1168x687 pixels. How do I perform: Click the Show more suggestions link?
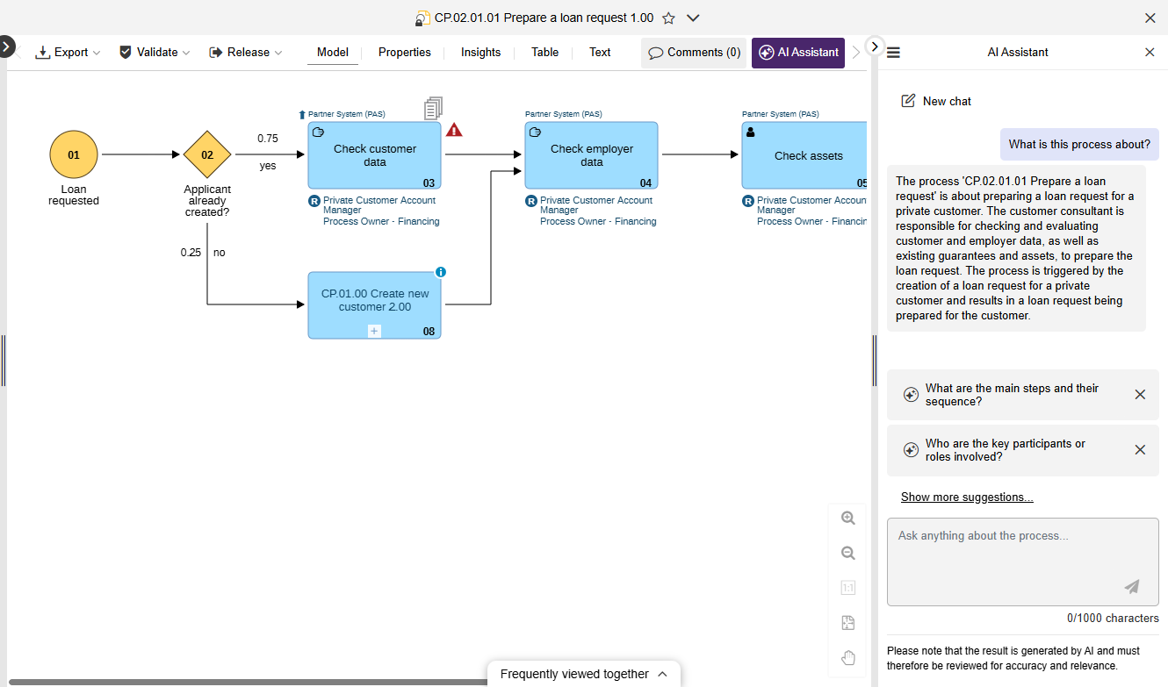click(x=967, y=497)
